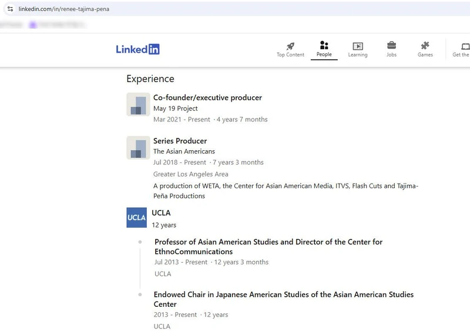The image size is (470, 335).
Task: Select Professor of Asian American Studies title
Action: pyautogui.click(x=268, y=246)
